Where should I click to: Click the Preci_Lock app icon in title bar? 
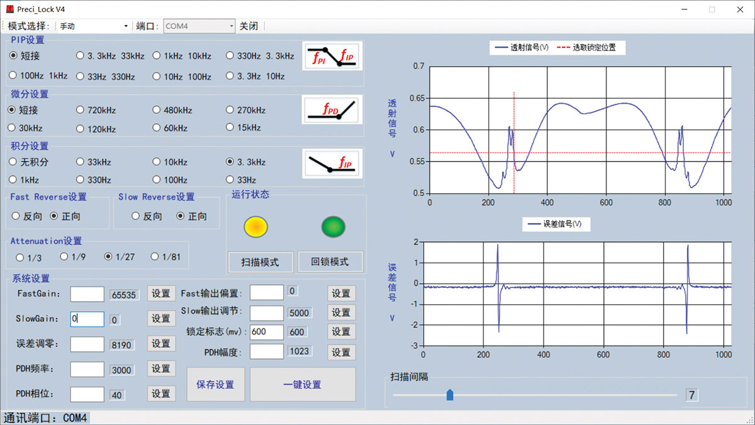pos(9,9)
